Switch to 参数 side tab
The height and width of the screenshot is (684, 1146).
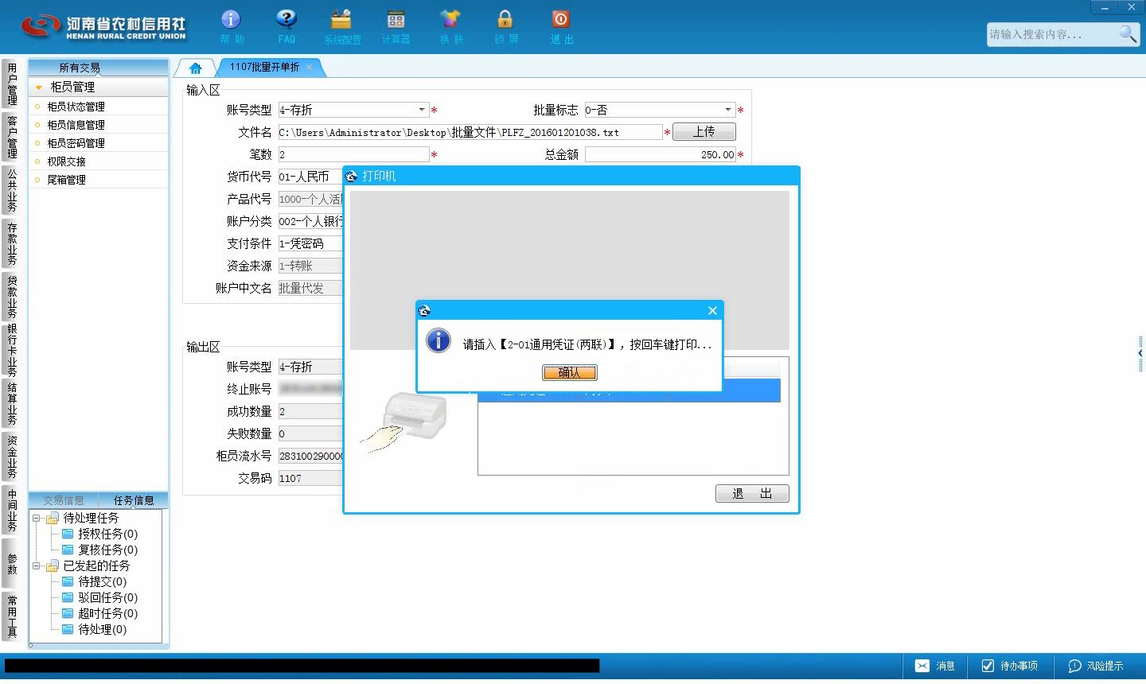click(12, 563)
